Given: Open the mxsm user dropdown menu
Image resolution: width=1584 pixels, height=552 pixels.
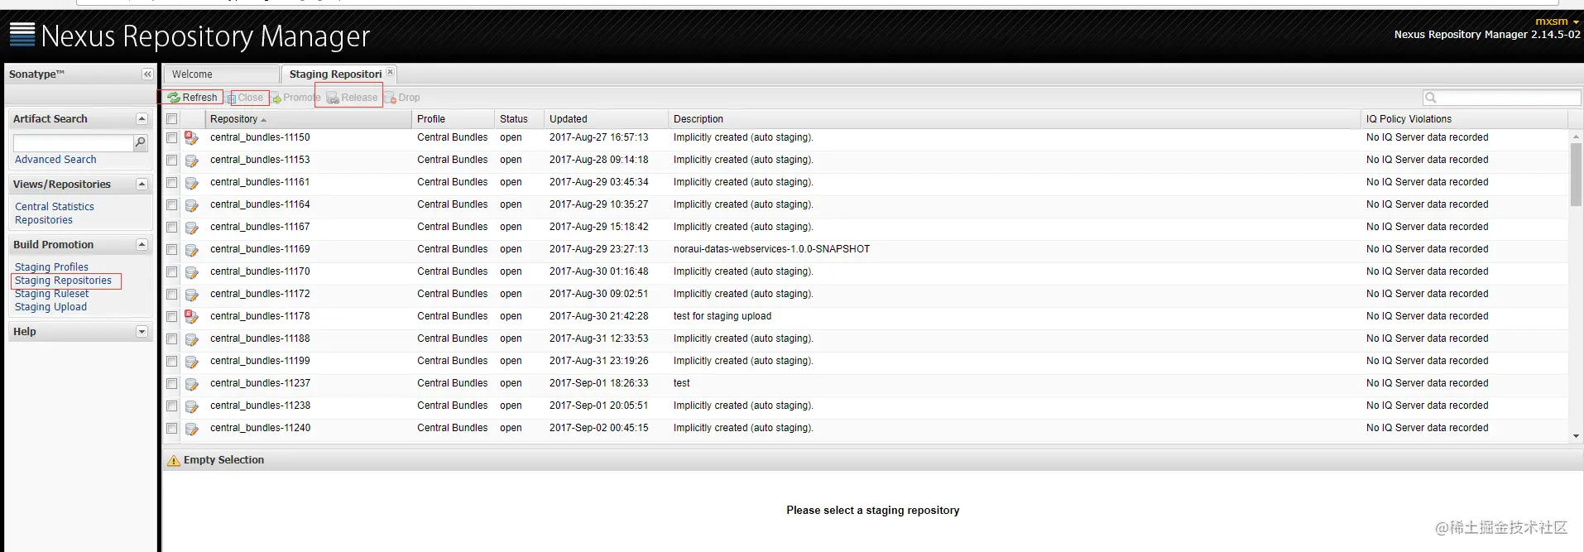Looking at the screenshot, I should click(1557, 22).
